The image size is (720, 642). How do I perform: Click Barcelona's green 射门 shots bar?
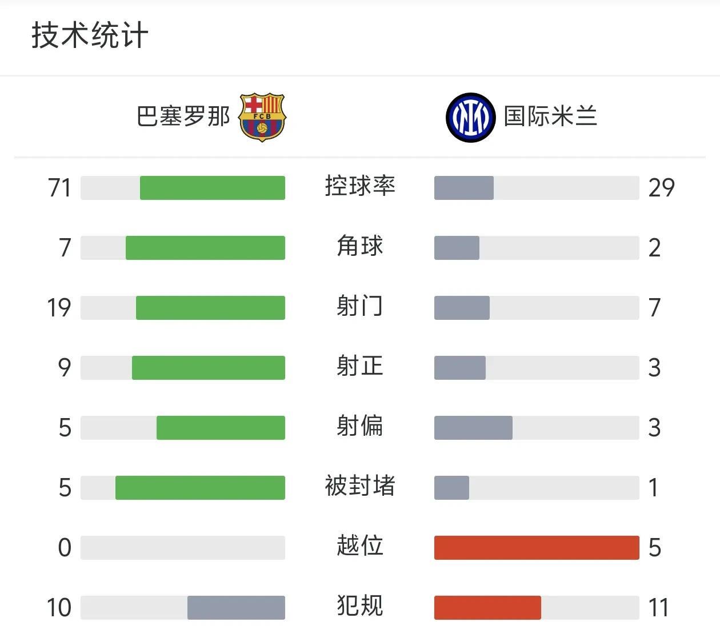pyautogui.click(x=210, y=308)
